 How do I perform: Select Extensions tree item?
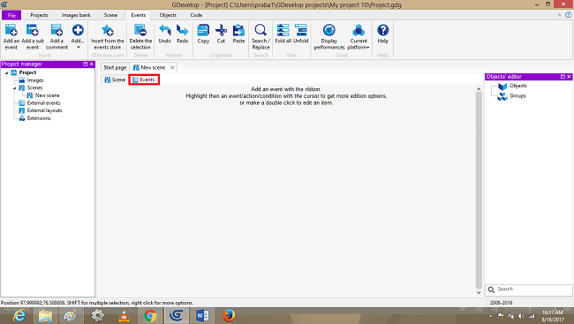point(39,118)
